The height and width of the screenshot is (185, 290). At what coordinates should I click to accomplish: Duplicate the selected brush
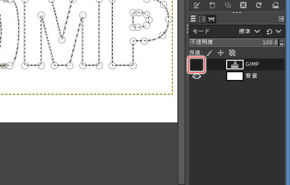[x=228, y=5]
